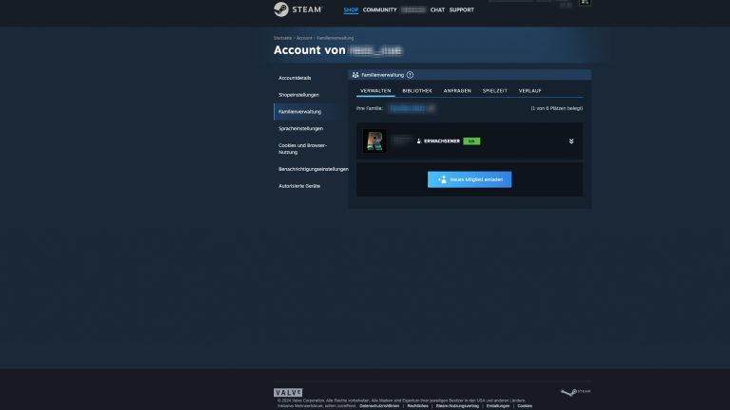Go to Shopeinstellungen in the sidebar
Image resolution: width=730 pixels, height=410 pixels.
click(x=298, y=95)
